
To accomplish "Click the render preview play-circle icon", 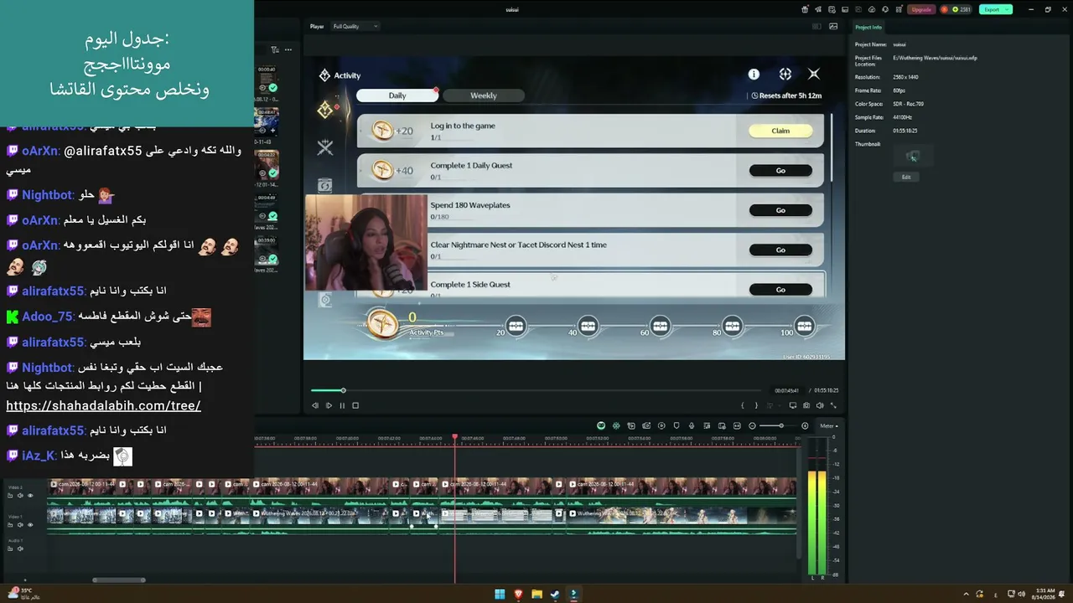I will point(661,425).
